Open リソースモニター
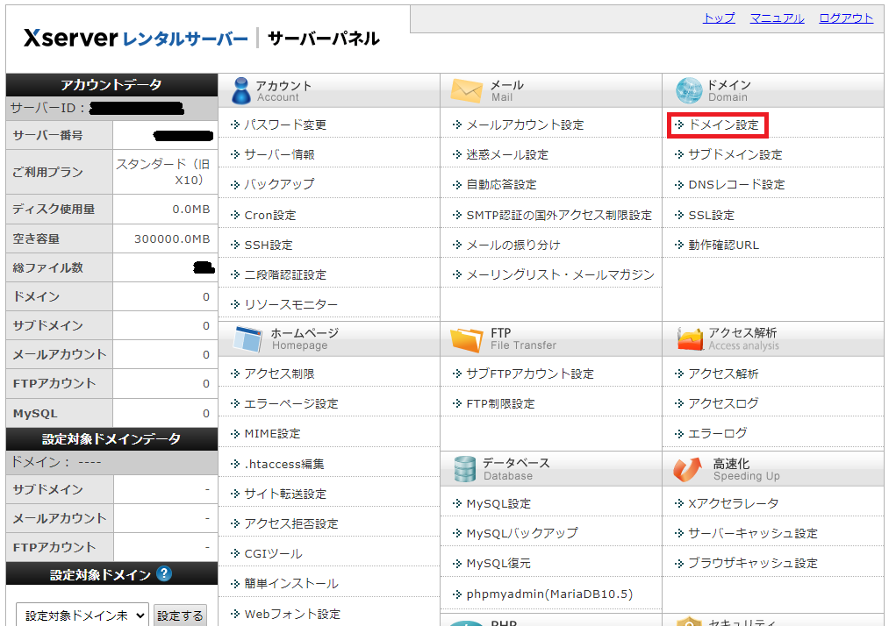Viewport: 896px width, 626px height. pyautogui.click(x=290, y=305)
